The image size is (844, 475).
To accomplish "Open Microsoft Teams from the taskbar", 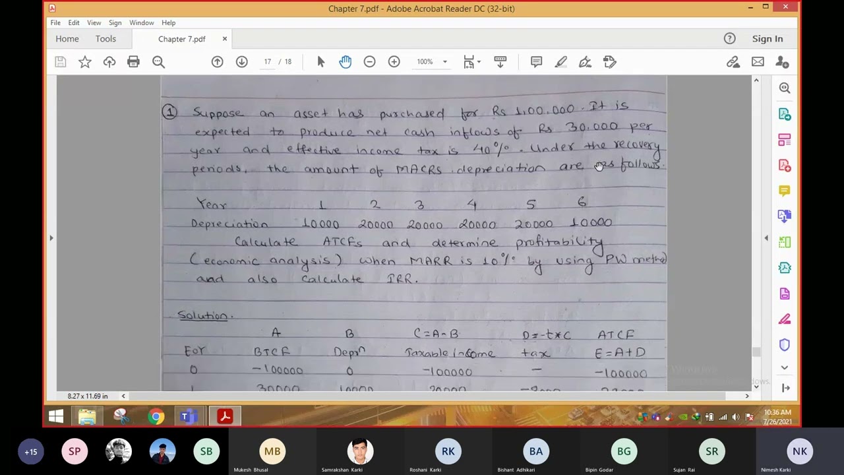I will click(187, 416).
